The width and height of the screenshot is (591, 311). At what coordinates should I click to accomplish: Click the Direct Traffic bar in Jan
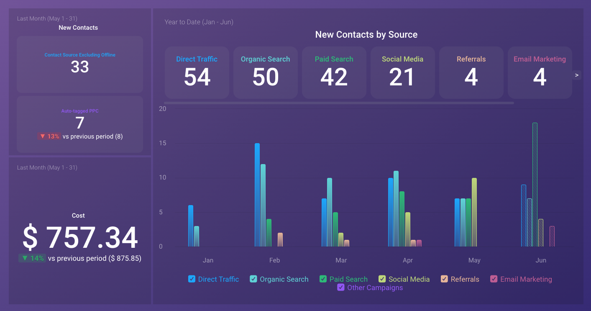point(191,226)
